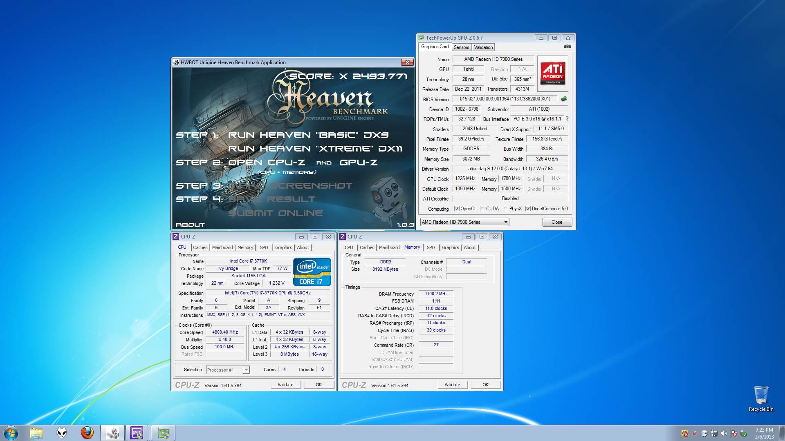Click OK in right CPU-Z memory window

[485, 385]
